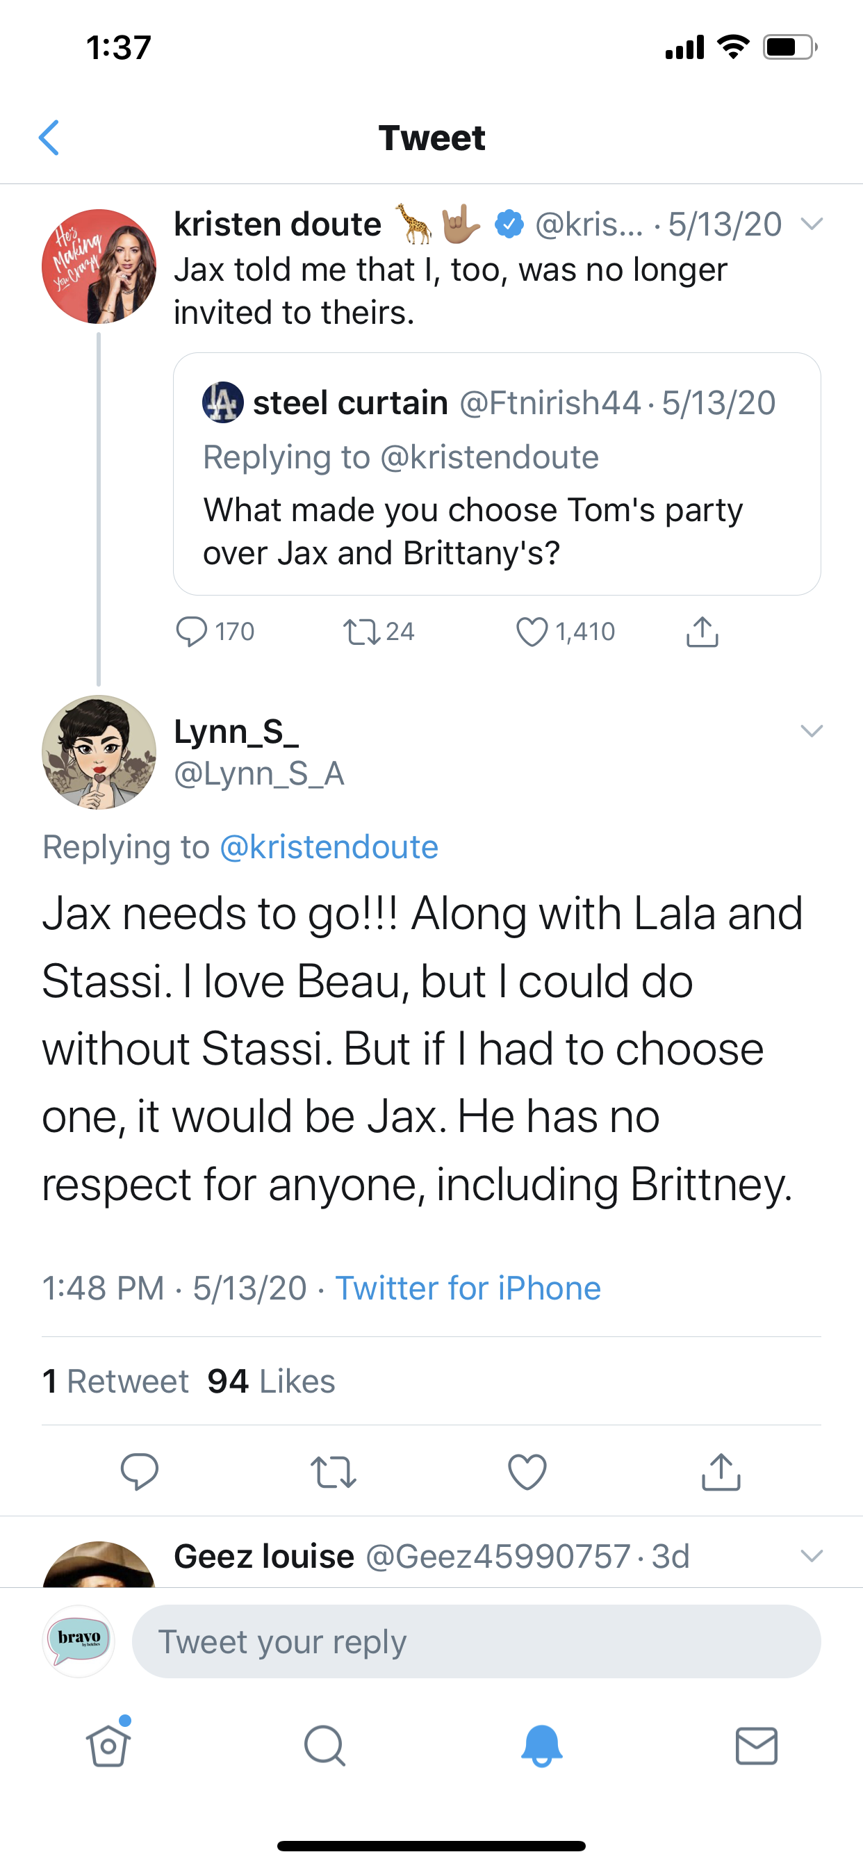Open the Direct Messages envelope icon
Viewport: 863px width, 1868px height.
(756, 1746)
